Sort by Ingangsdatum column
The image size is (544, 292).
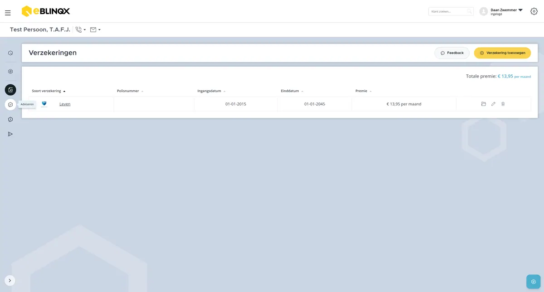pos(211,91)
